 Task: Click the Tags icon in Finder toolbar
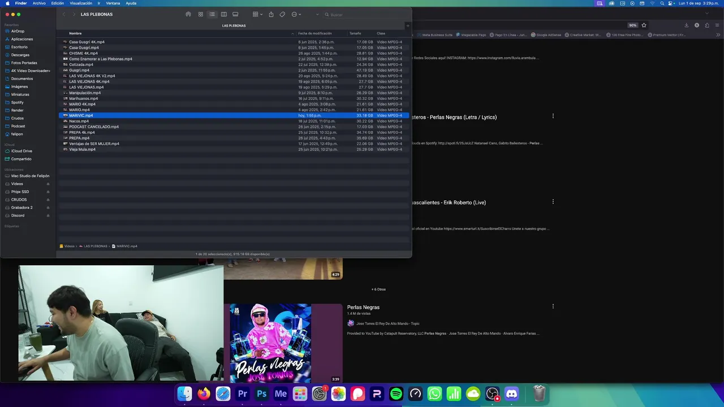[x=282, y=14]
